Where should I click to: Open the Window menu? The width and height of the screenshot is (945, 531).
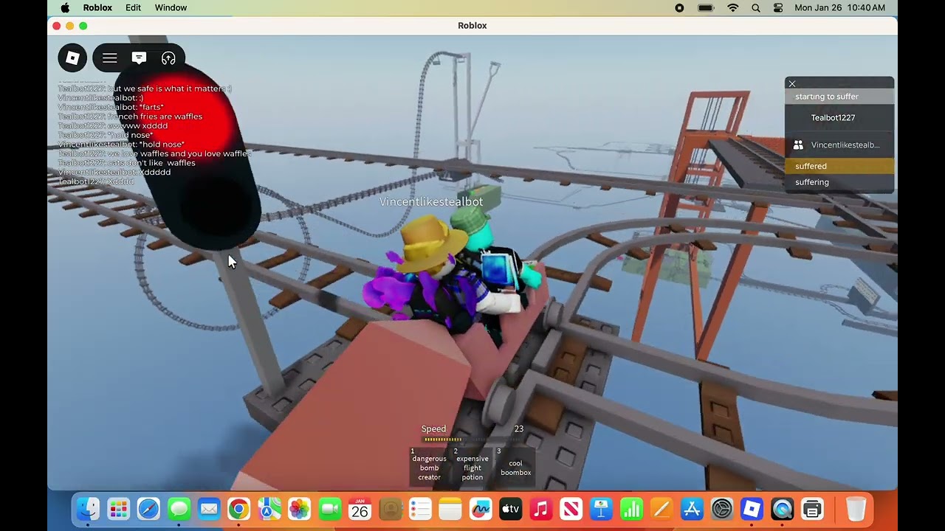click(171, 7)
